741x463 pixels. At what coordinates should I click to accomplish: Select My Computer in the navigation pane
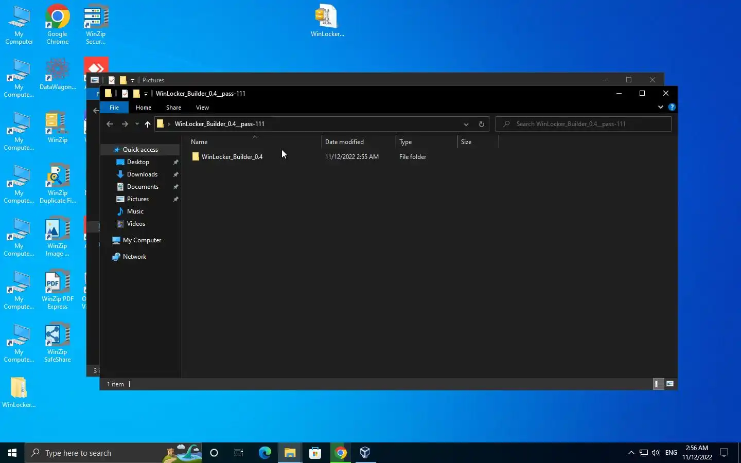coord(142,240)
